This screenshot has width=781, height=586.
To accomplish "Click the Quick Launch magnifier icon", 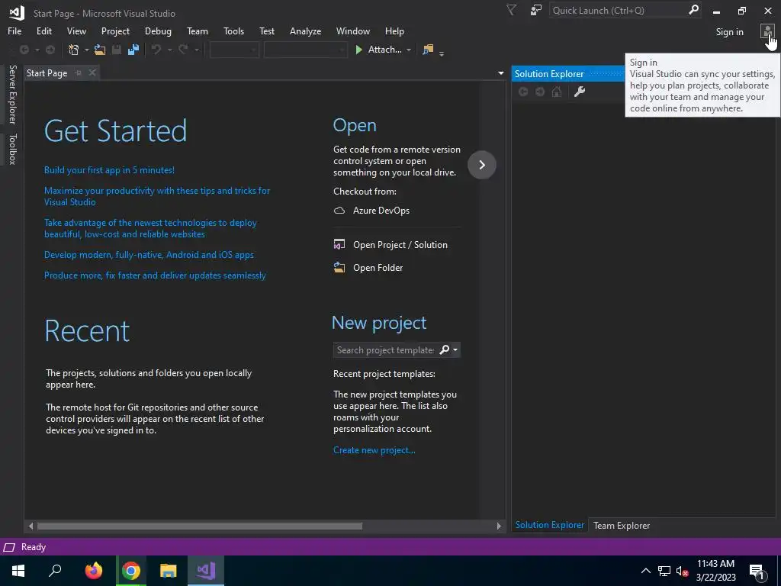I will (x=693, y=10).
